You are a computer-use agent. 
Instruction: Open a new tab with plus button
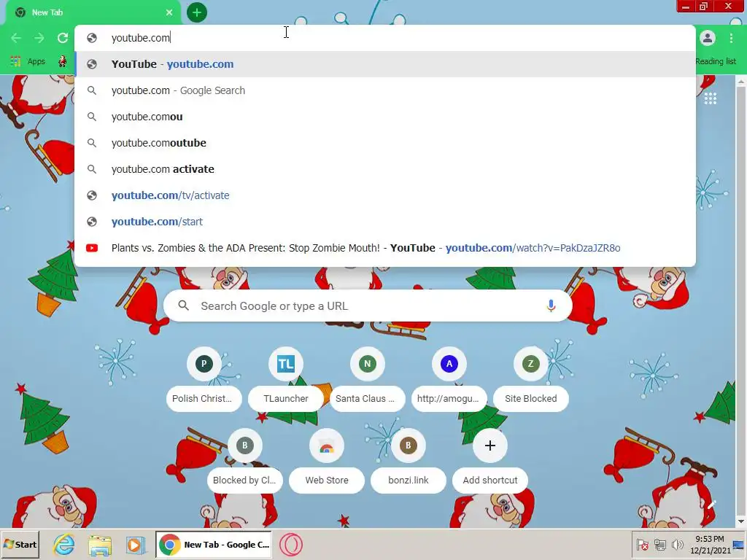(197, 12)
